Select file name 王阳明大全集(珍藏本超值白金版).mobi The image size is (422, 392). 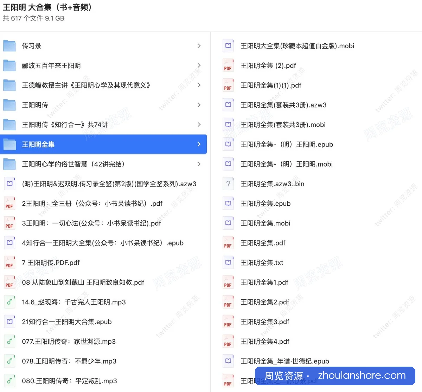[298, 46]
